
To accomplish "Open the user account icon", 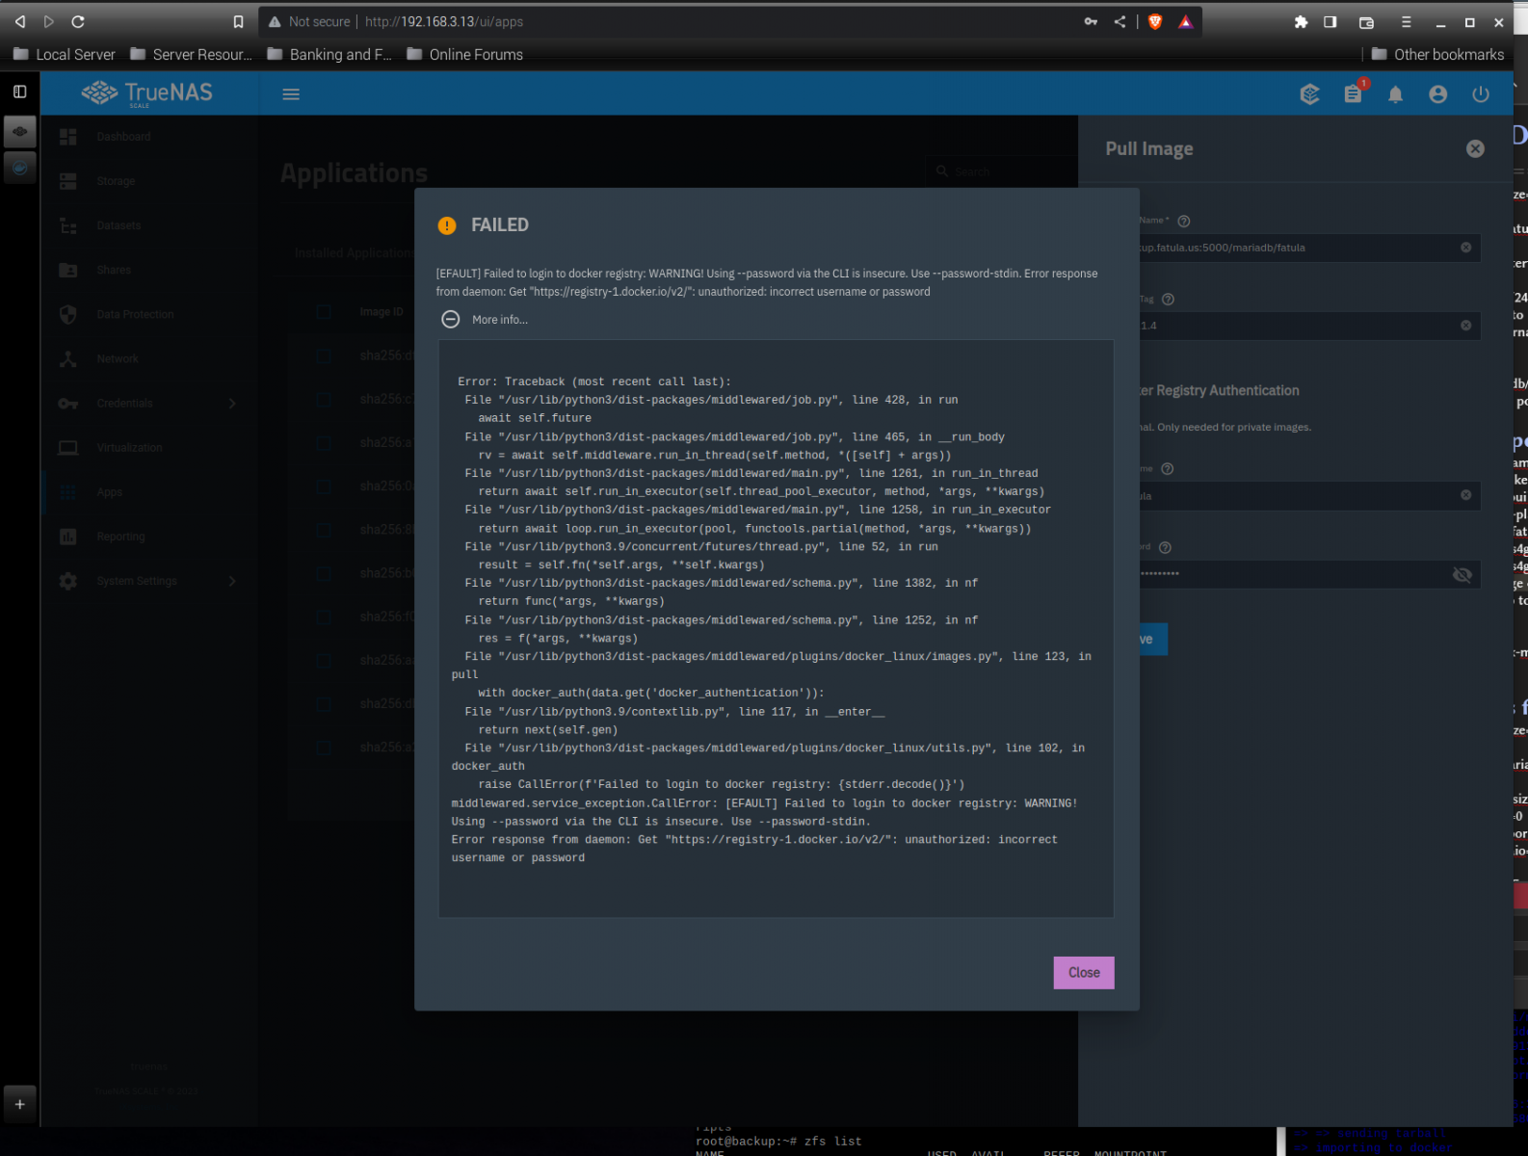I will coord(1438,94).
